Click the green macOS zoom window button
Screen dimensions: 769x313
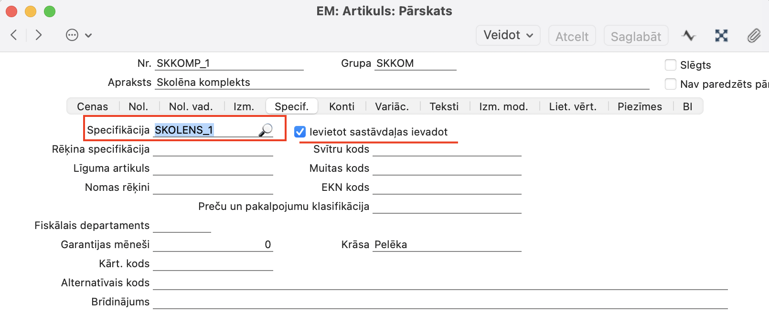click(50, 11)
